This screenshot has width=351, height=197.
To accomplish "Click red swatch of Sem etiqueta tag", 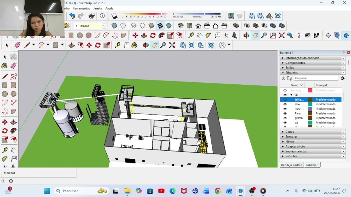I will click(x=310, y=90).
